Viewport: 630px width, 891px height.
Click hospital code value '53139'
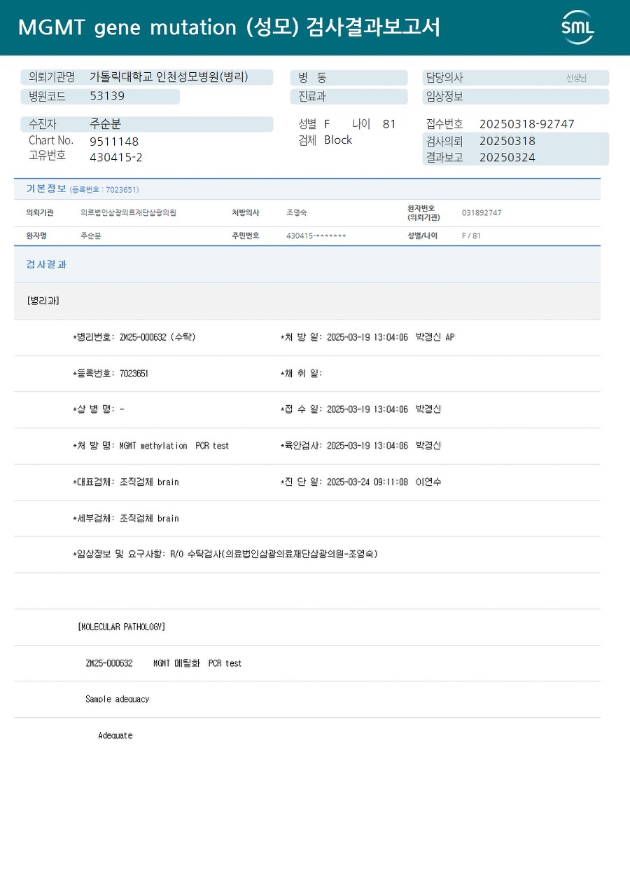click(107, 96)
